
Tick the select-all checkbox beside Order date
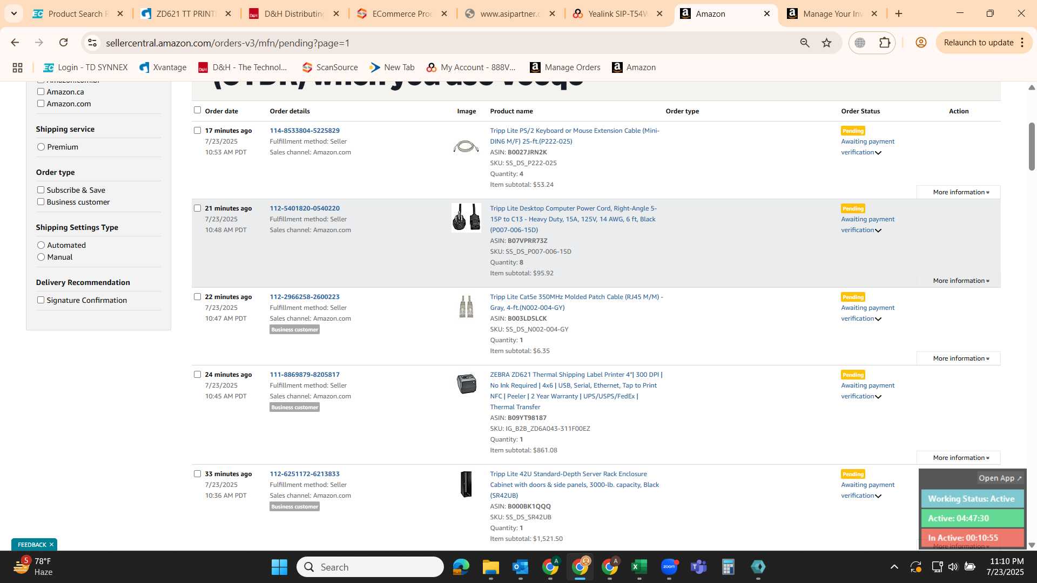197,110
